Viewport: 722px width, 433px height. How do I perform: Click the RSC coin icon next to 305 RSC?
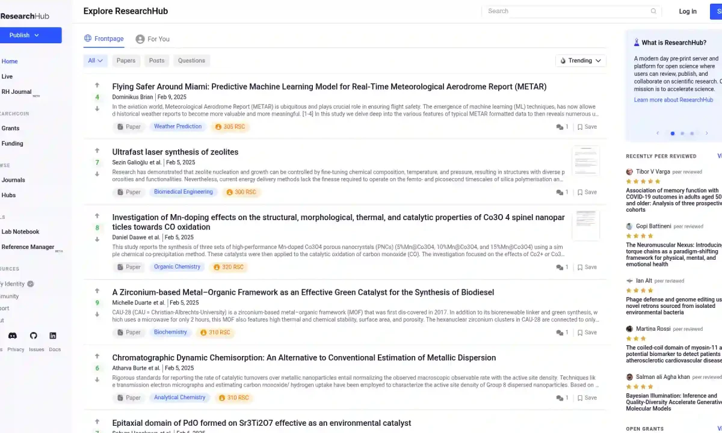click(218, 126)
